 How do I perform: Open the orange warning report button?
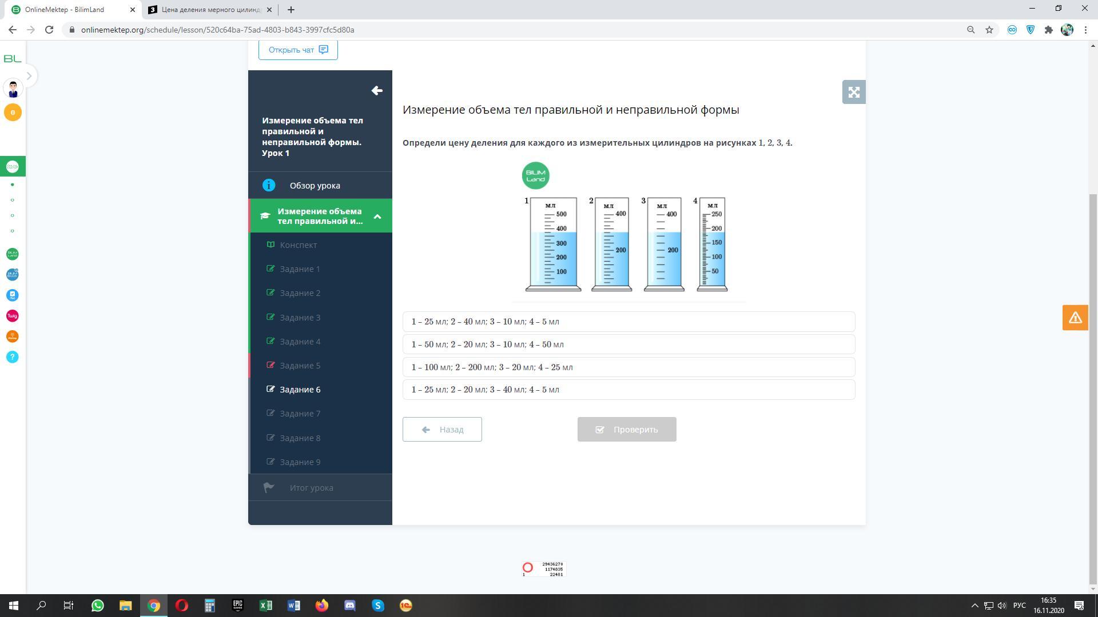coord(1075,318)
